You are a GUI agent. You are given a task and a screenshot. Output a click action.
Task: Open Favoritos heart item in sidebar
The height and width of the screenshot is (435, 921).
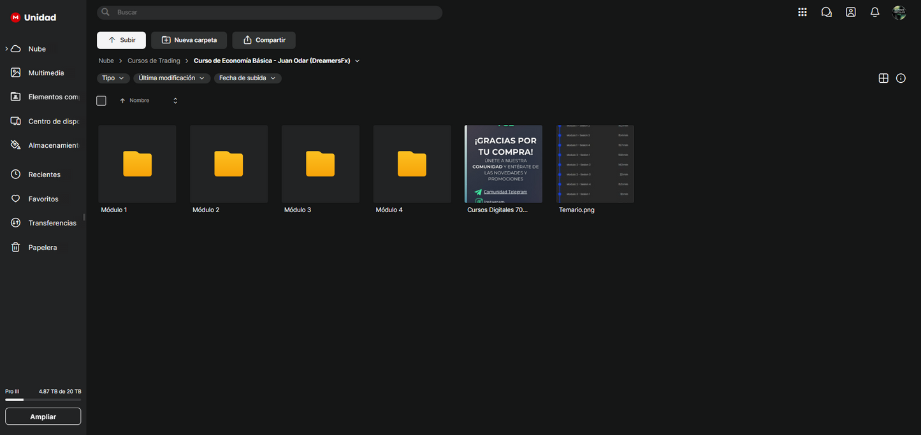43,199
